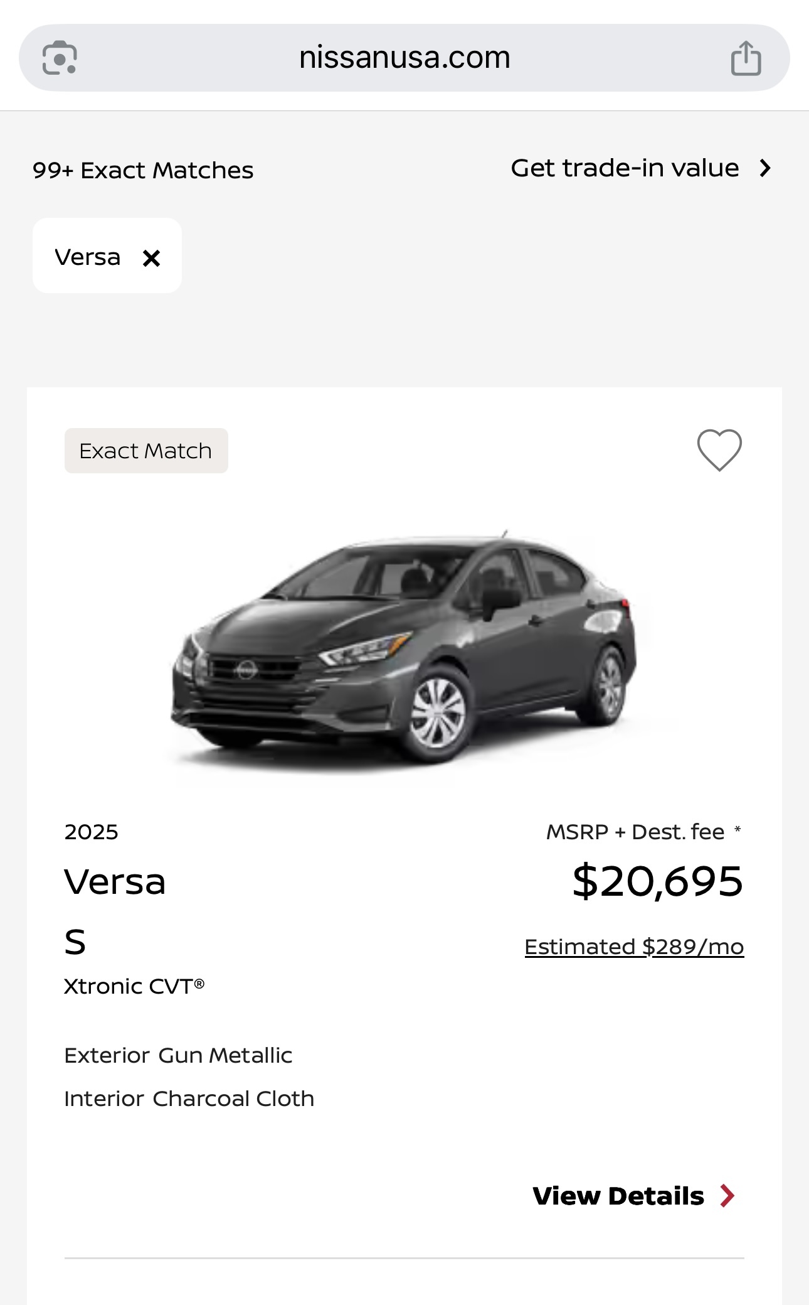The width and height of the screenshot is (809, 1305).
Task: Click the Exact Match badge
Action: pos(146,451)
